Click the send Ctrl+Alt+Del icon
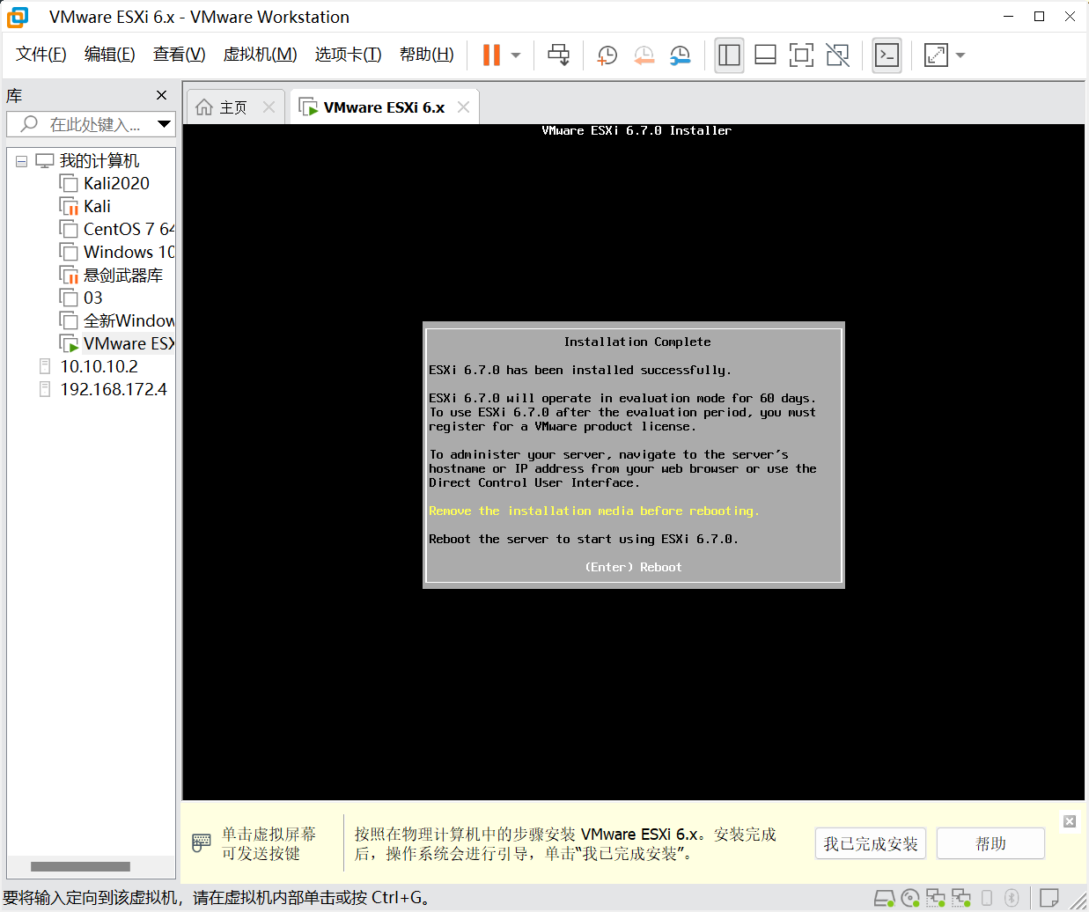Viewport: 1089px width, 912px height. [x=558, y=55]
